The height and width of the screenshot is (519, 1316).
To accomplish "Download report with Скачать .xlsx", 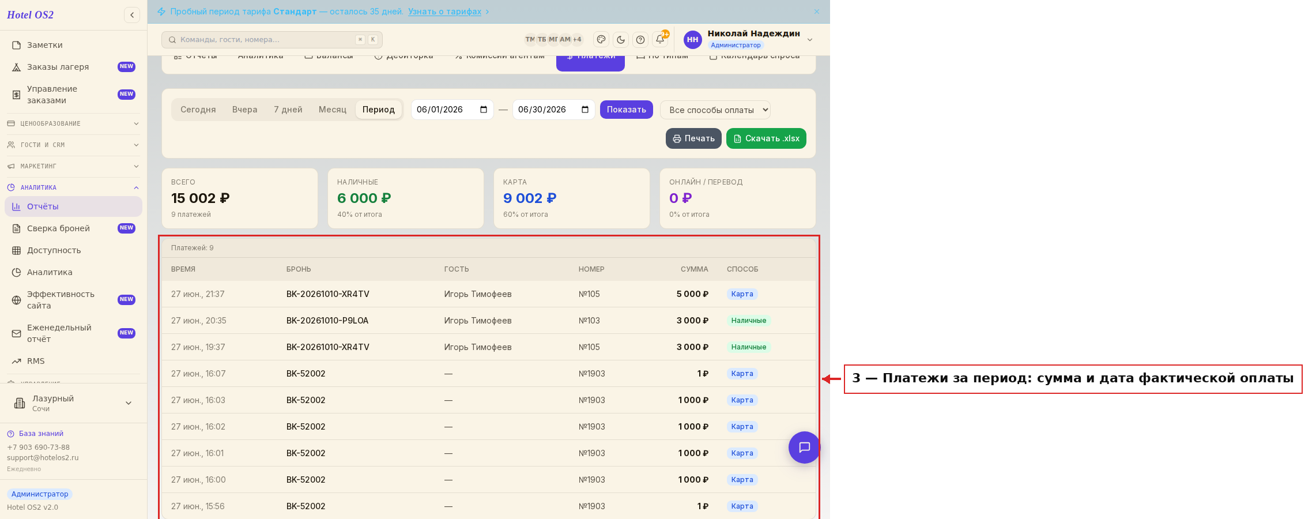I will click(766, 138).
